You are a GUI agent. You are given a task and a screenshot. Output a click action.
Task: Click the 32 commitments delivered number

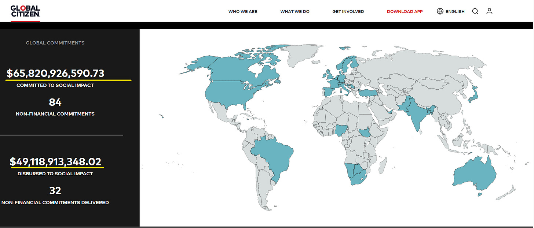point(55,191)
